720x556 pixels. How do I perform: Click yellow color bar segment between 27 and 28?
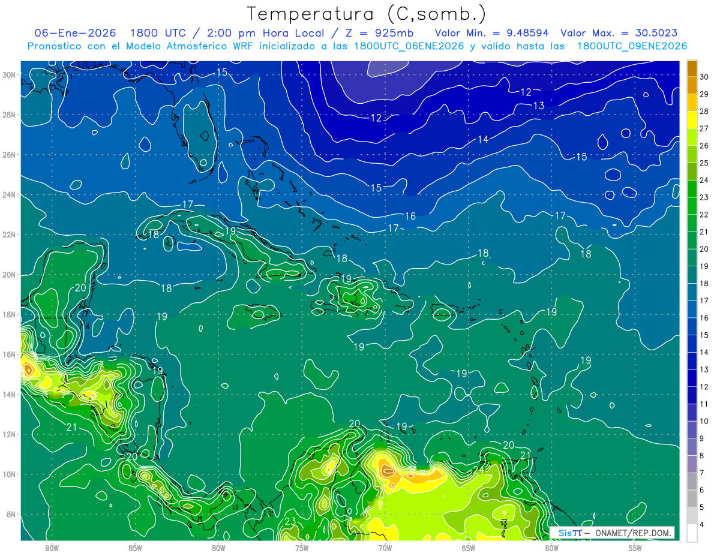click(692, 120)
